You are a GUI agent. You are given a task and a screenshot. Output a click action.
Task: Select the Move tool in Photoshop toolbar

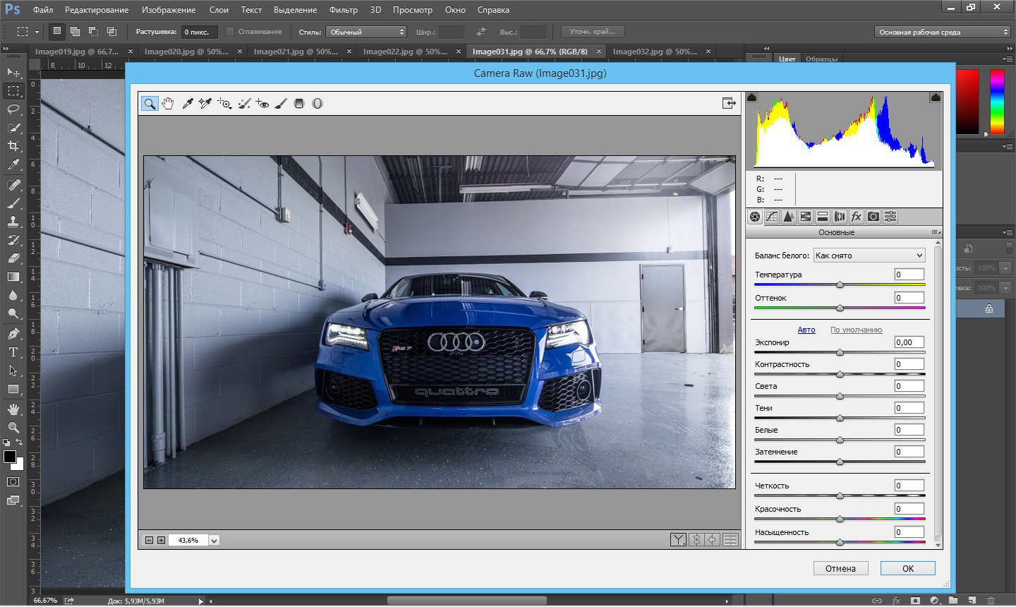[13, 72]
